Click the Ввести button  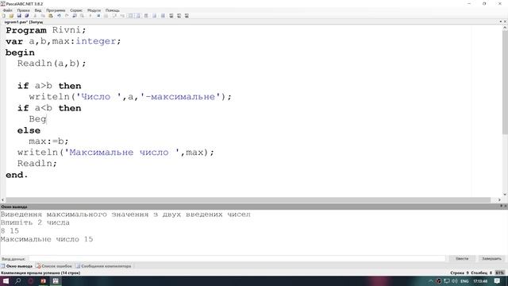point(462,259)
